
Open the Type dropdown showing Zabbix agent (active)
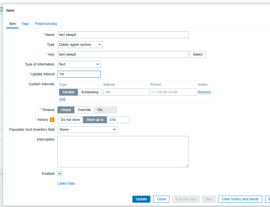click(x=80, y=45)
